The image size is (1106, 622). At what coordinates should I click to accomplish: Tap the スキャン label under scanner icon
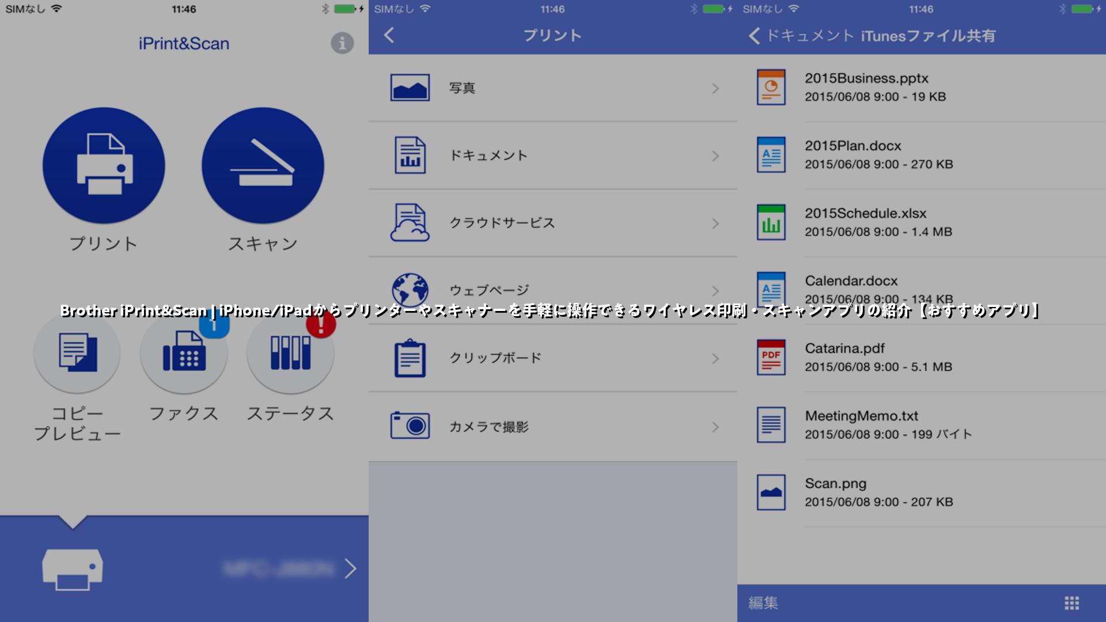pyautogui.click(x=263, y=244)
